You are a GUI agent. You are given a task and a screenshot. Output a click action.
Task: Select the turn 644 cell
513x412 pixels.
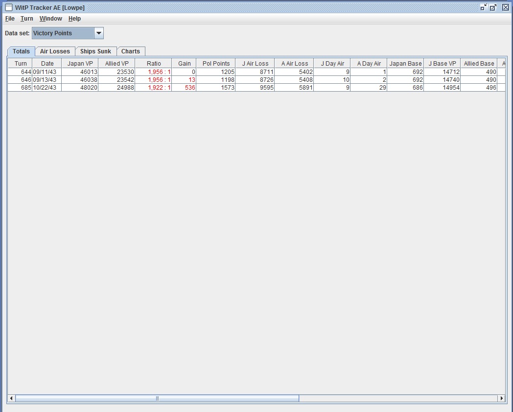20,72
